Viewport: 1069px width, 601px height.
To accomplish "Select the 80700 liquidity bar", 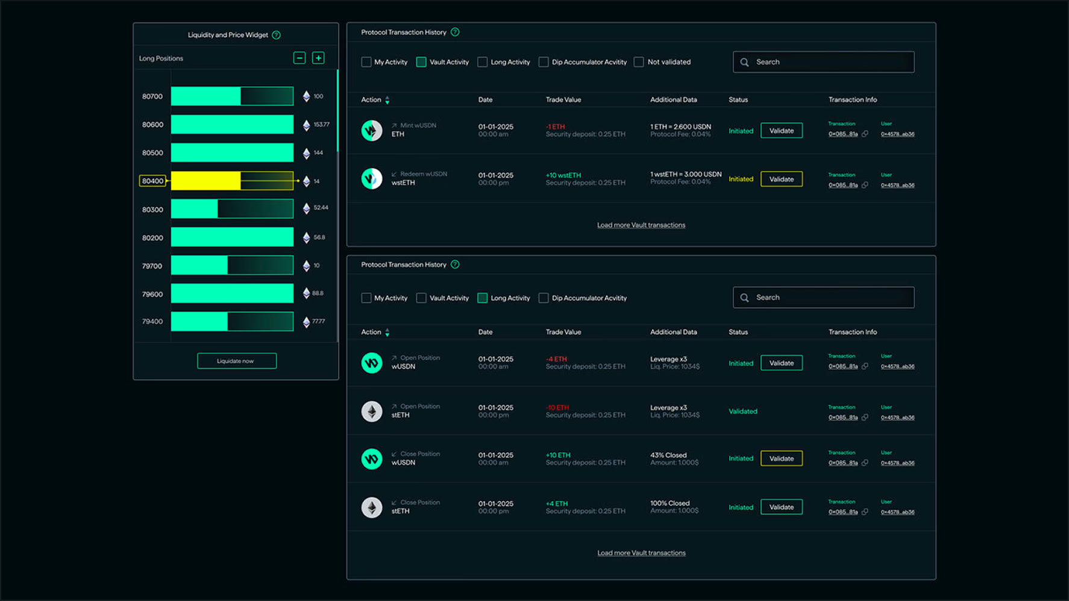I will click(x=232, y=96).
